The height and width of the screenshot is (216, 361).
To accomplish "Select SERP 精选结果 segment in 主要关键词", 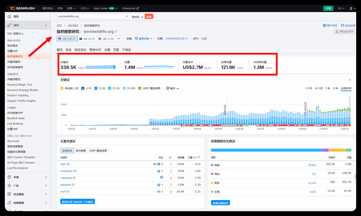I will tap(98, 151).
